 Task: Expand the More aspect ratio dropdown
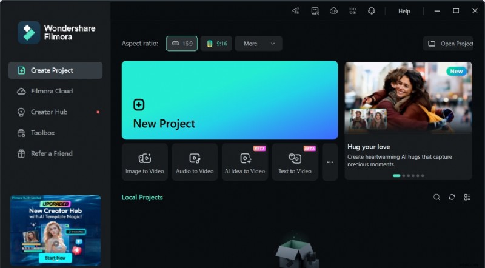[x=258, y=44]
